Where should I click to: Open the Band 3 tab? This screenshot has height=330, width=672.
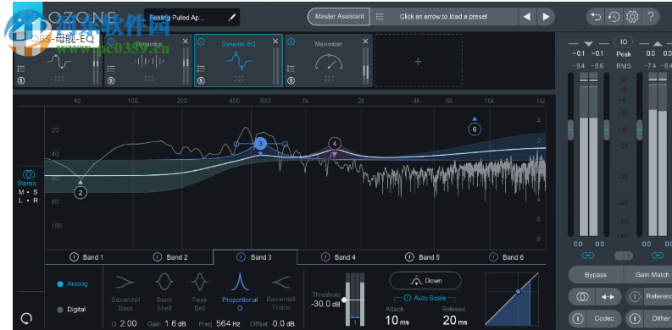255,257
